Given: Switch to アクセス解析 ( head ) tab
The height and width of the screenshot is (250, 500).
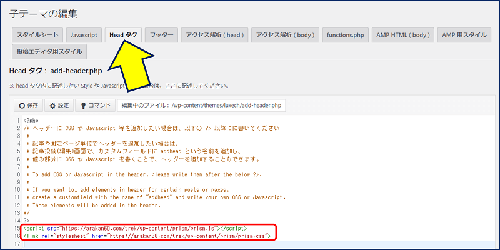Looking at the screenshot, I should 214,35.
